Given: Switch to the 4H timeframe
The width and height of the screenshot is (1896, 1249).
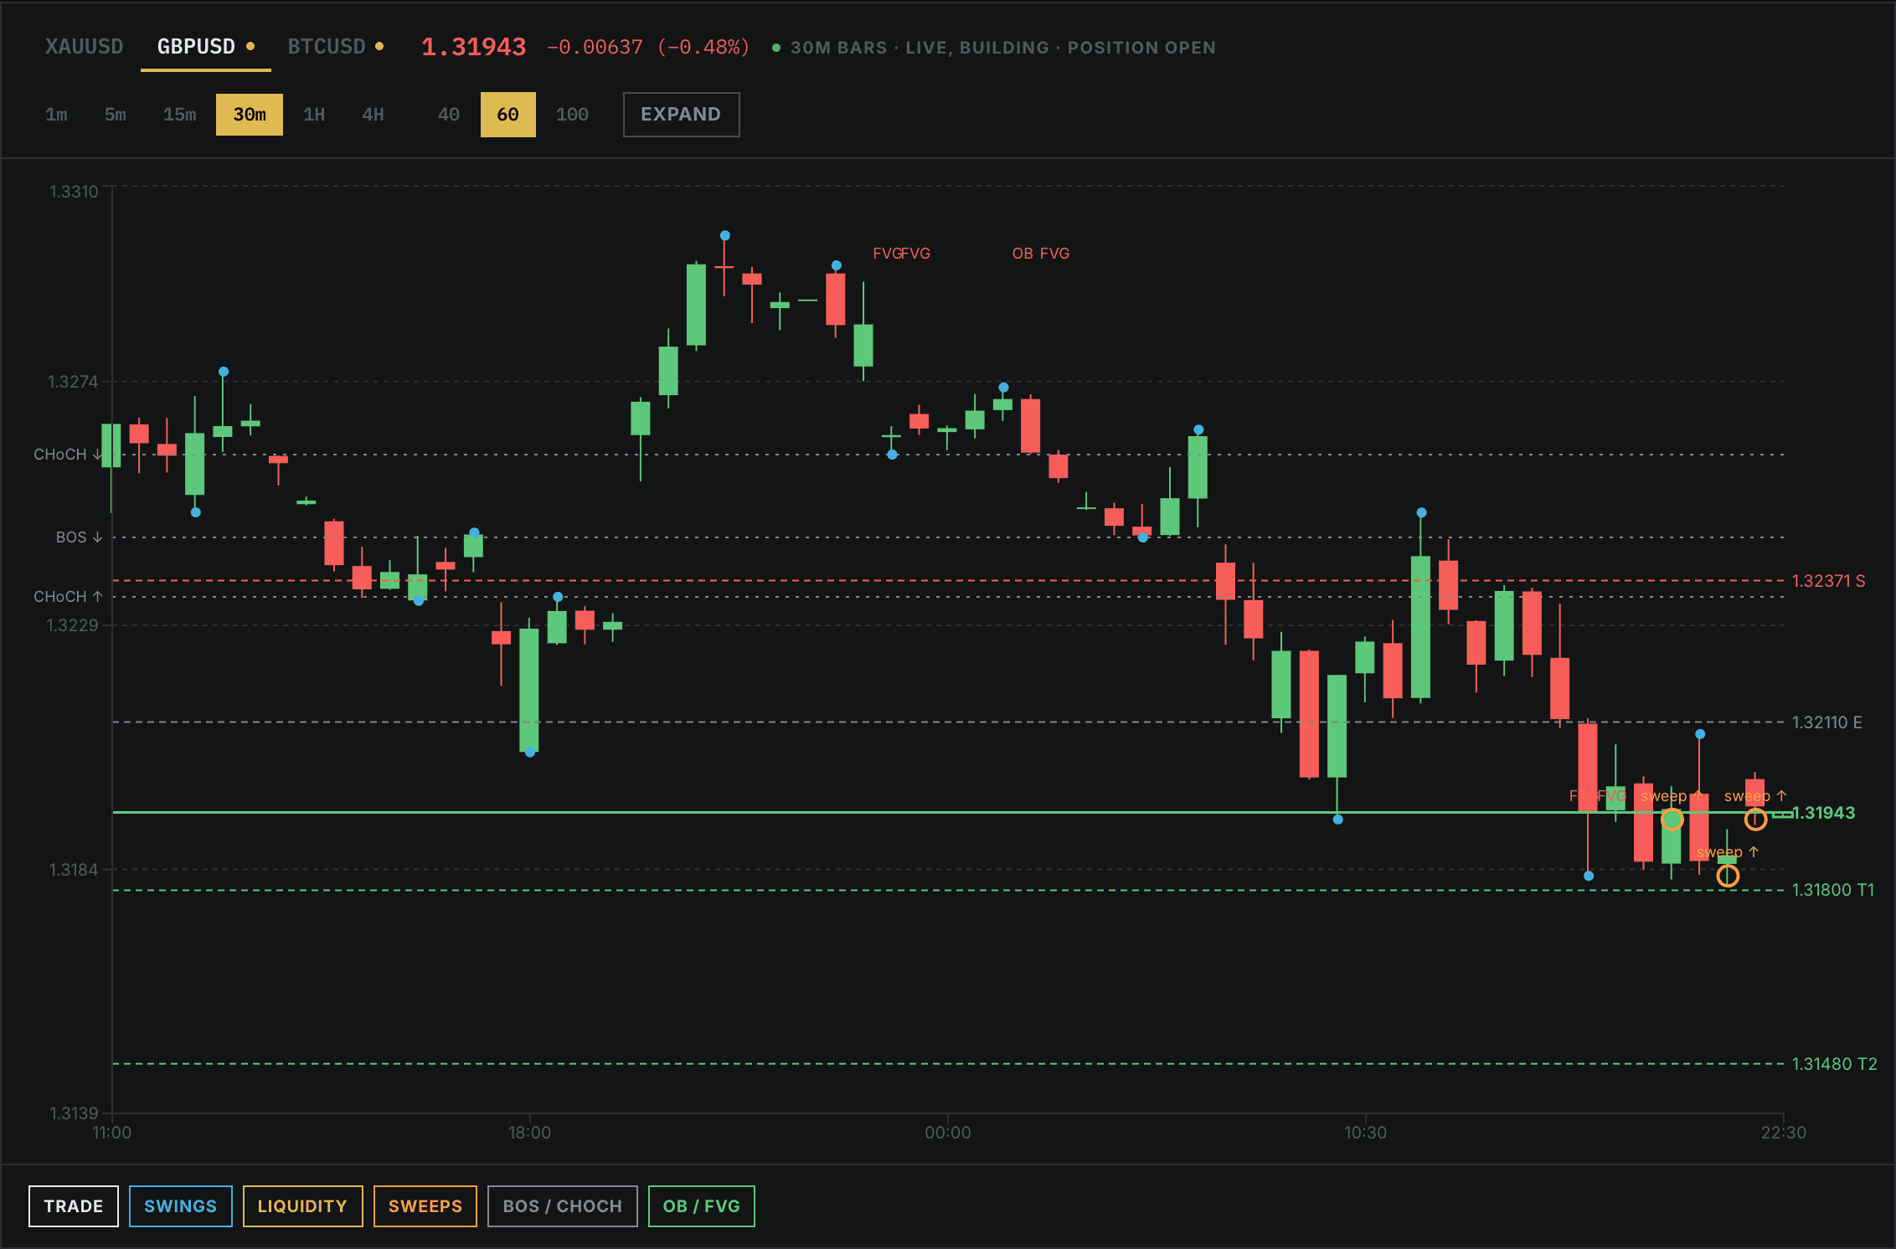Looking at the screenshot, I should tap(373, 115).
